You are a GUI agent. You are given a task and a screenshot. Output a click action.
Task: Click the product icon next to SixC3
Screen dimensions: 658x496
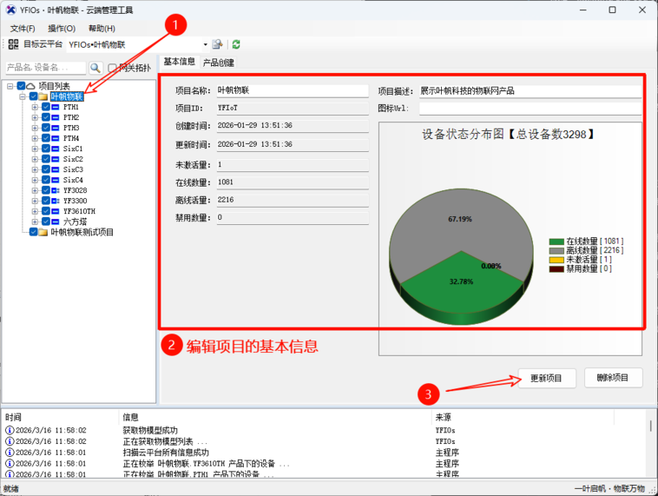(x=56, y=169)
